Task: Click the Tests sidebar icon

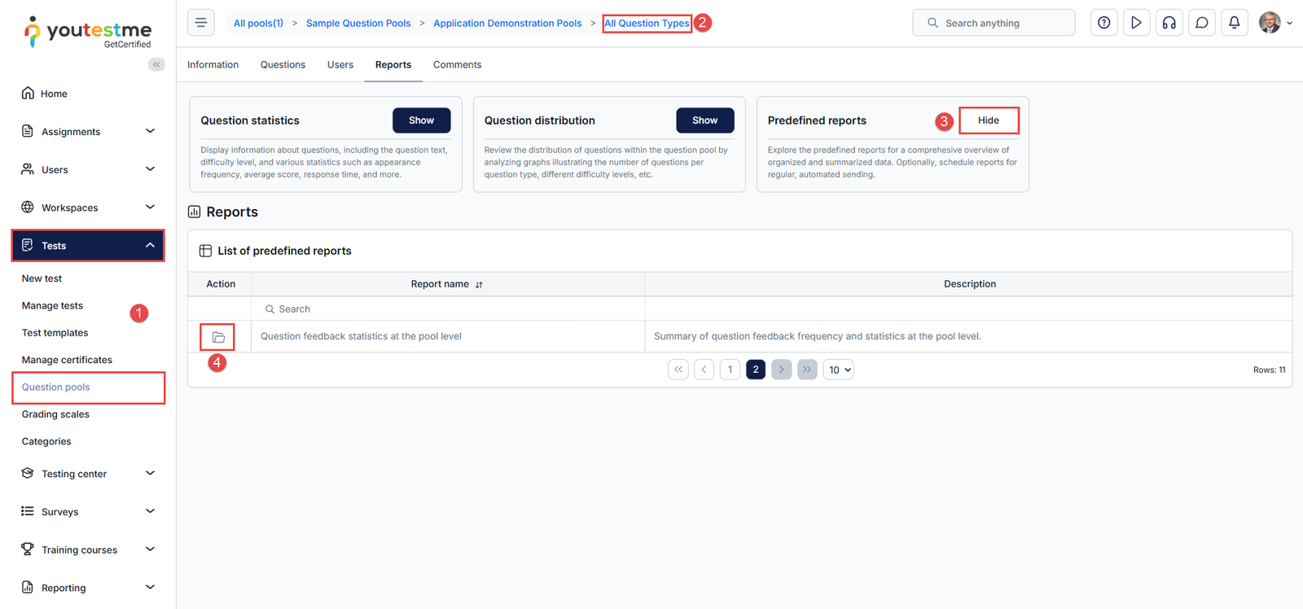Action: pos(28,245)
